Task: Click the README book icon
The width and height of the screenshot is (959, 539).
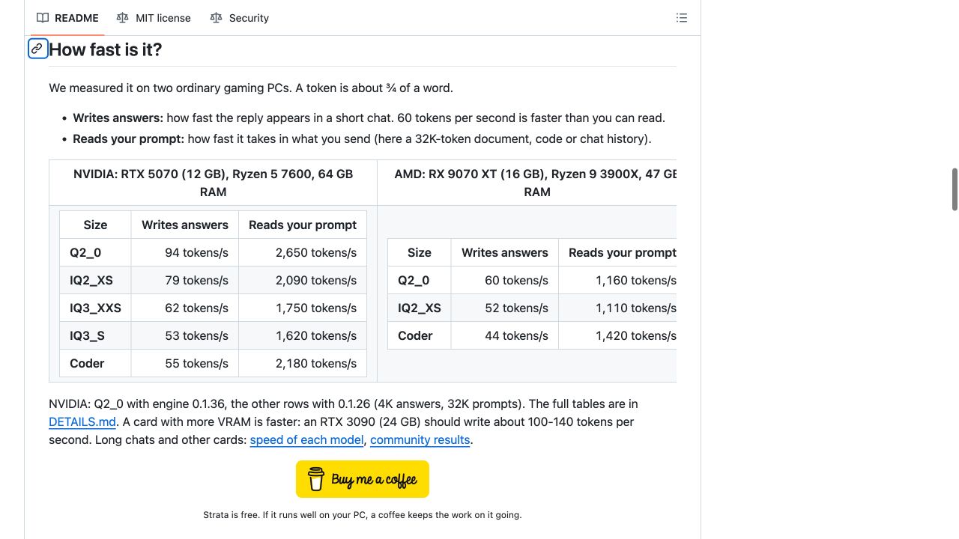Action: pos(43,18)
